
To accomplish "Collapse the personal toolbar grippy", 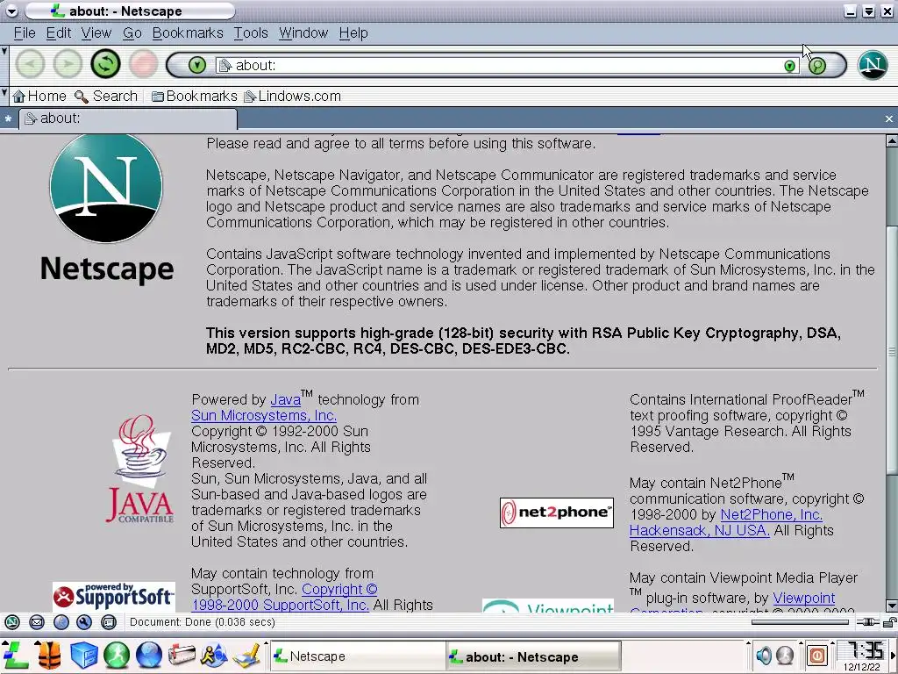I will [4, 96].
